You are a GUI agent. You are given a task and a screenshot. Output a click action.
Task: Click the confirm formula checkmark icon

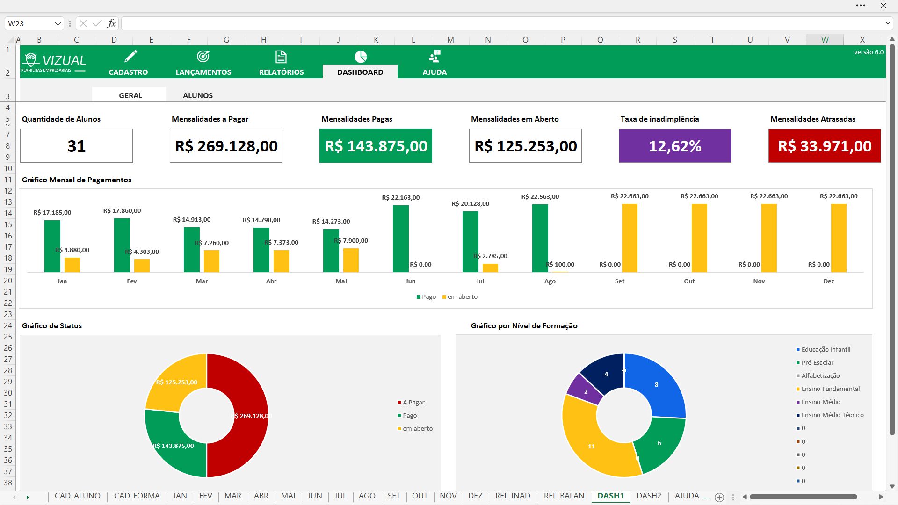97,23
